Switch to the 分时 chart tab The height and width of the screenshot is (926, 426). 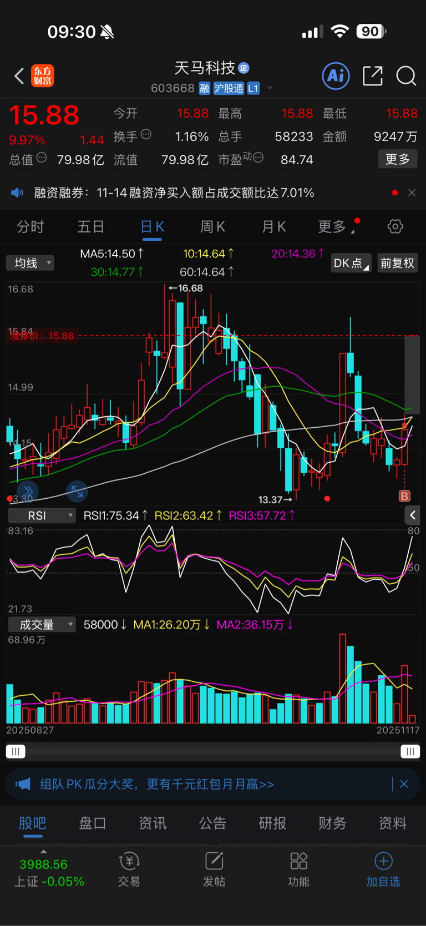pyautogui.click(x=31, y=226)
